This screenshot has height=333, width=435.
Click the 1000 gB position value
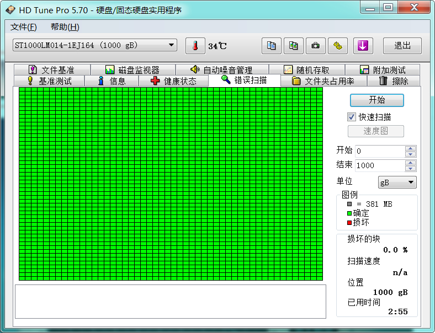tap(390, 292)
